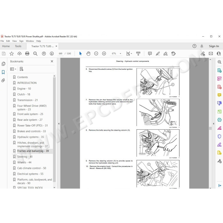Open Protect shield tool in right pane

[x=219, y=136]
